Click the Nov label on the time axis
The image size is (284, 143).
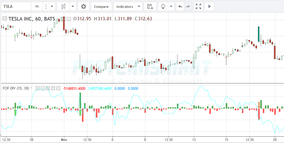(x=64, y=140)
